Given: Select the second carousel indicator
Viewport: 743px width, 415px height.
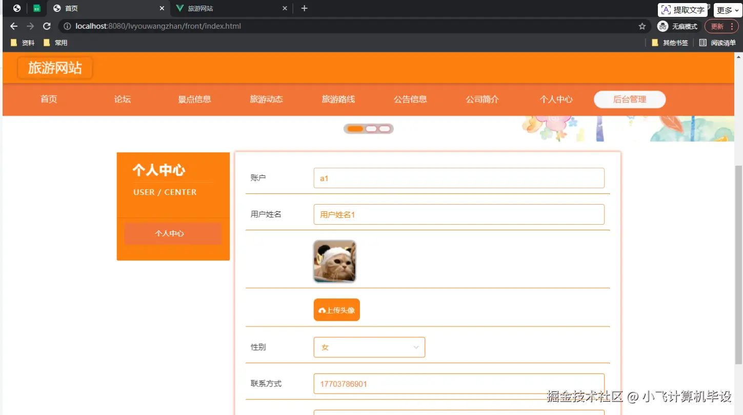Looking at the screenshot, I should coord(371,129).
